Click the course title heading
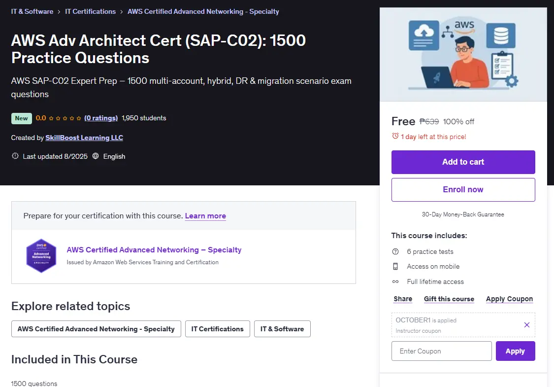The image size is (554, 387). pos(158,49)
